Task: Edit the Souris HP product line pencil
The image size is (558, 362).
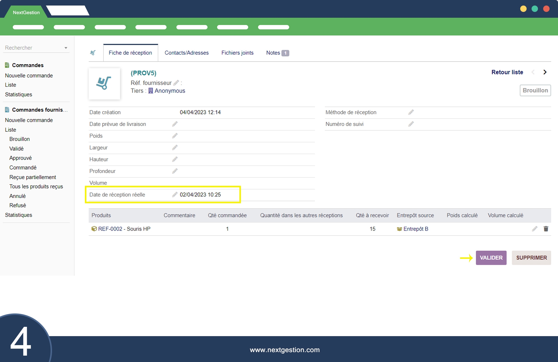Action: coord(534,229)
